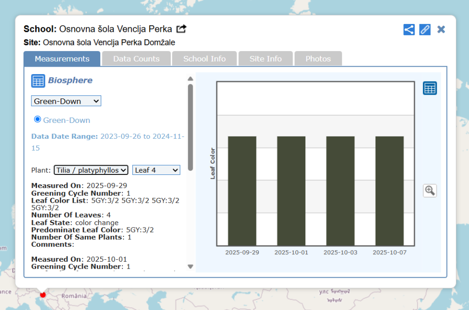Open the Leaf 4 dropdown
The height and width of the screenshot is (310, 469).
(x=156, y=170)
